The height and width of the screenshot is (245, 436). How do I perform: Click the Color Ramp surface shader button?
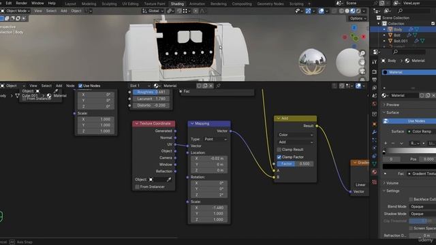[421, 131]
